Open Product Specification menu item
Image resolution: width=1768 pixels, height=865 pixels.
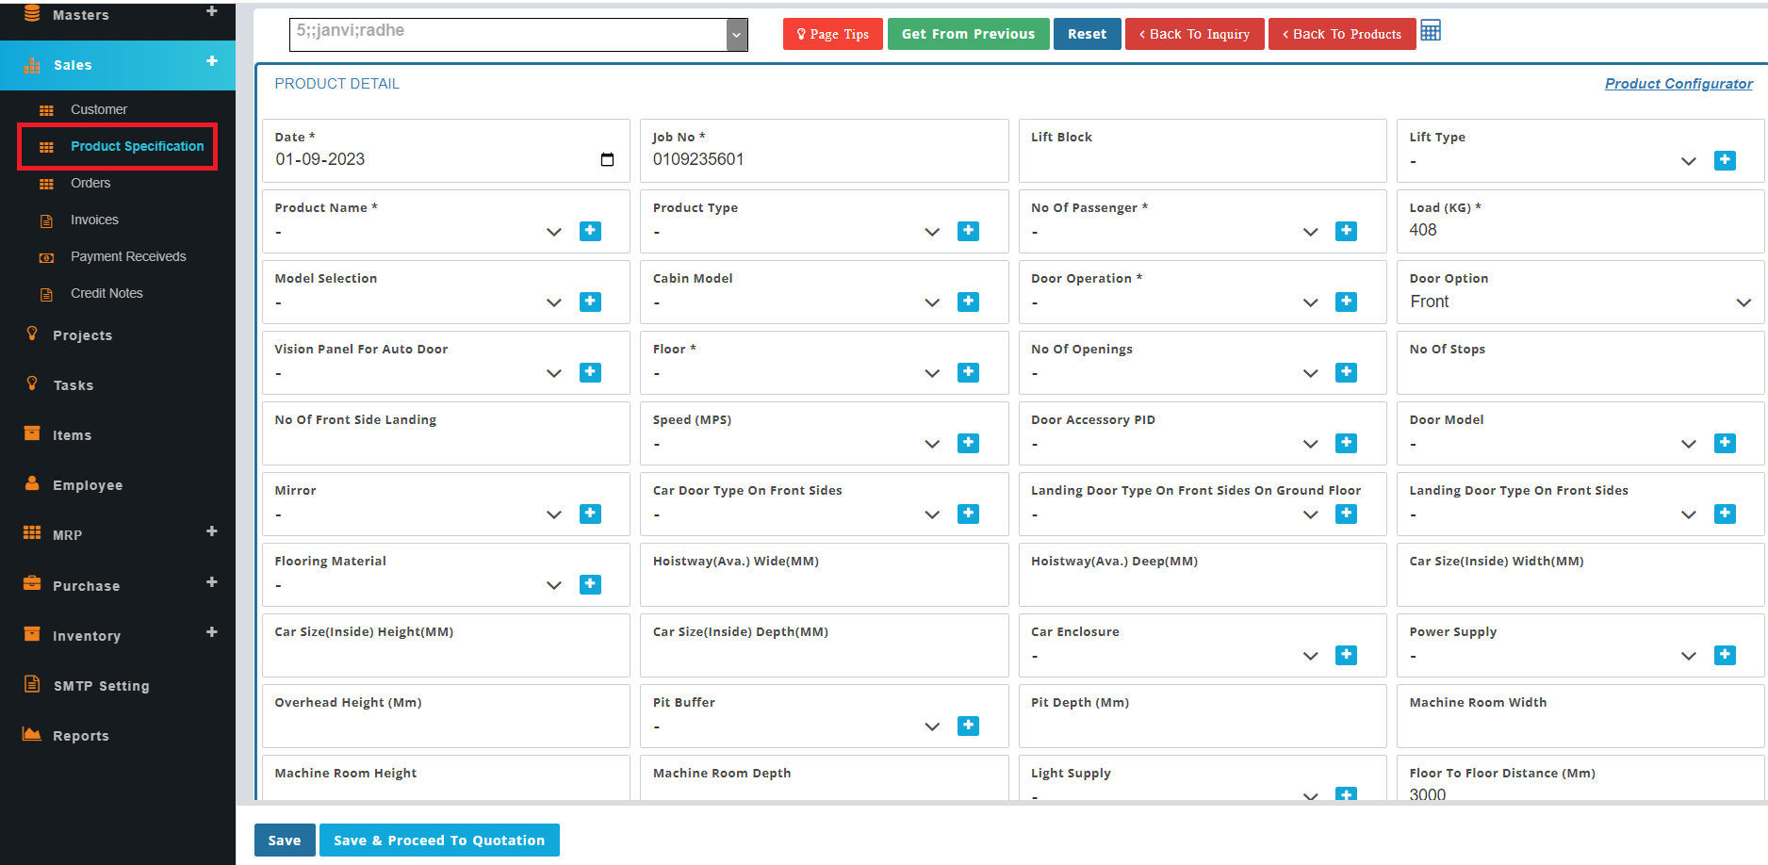(x=137, y=146)
